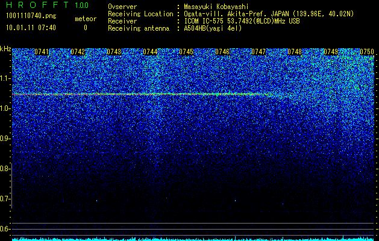Click the HROFFT 1.0.0 title text
379x241 pixels.
click(47, 5)
